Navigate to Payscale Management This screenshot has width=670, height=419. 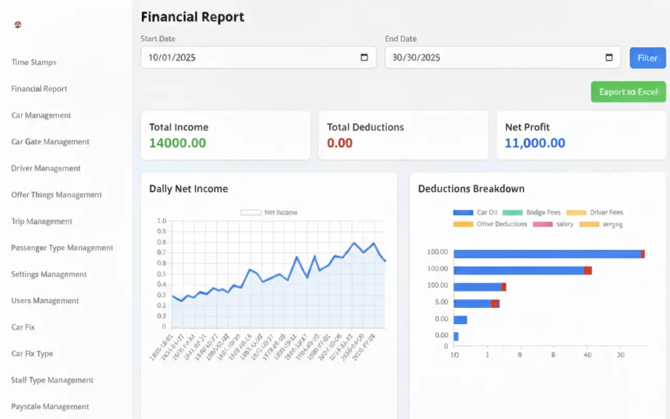click(50, 406)
